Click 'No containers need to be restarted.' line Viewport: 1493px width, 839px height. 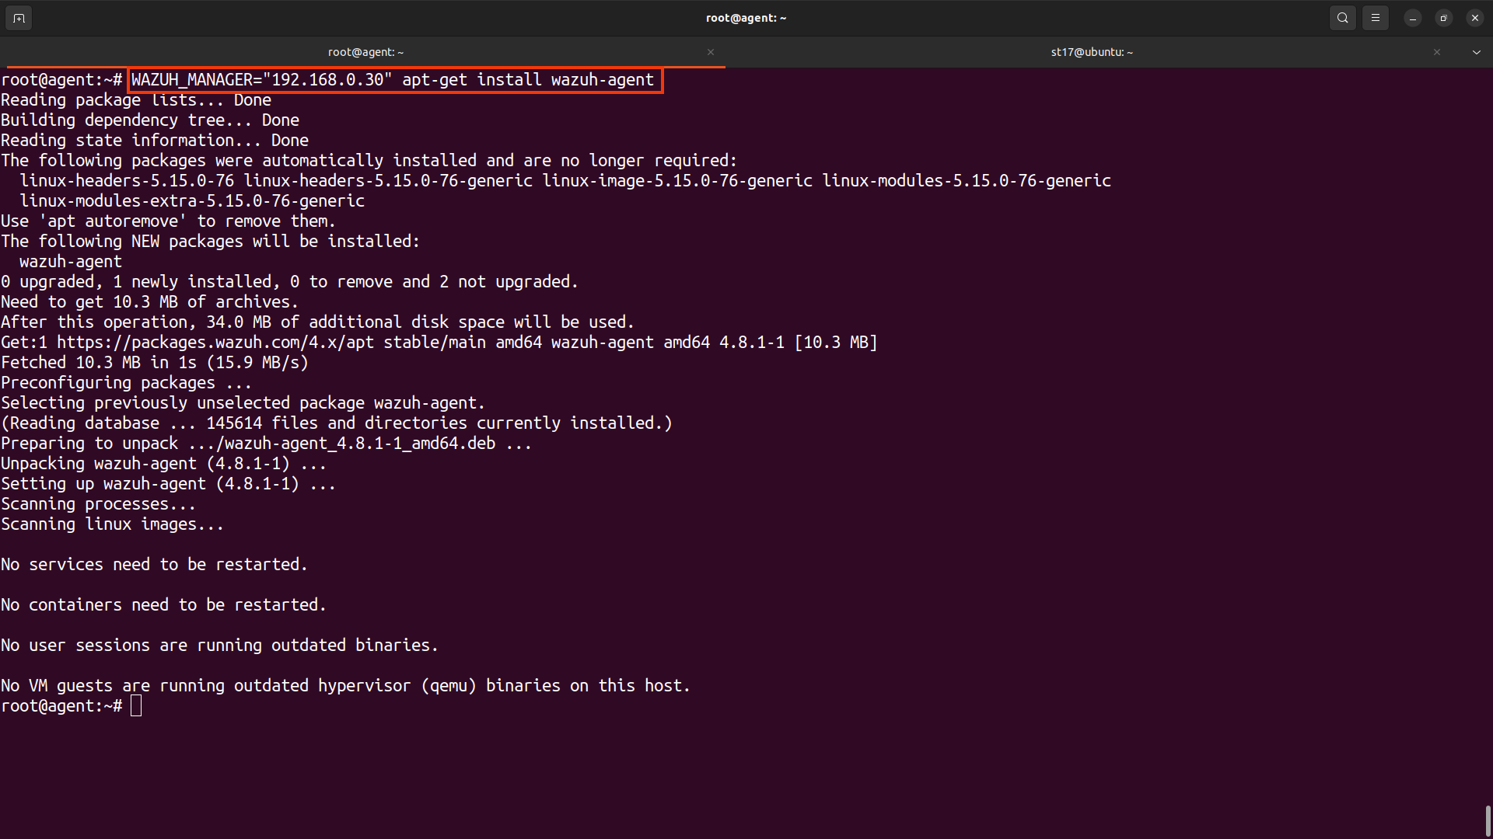tap(163, 605)
